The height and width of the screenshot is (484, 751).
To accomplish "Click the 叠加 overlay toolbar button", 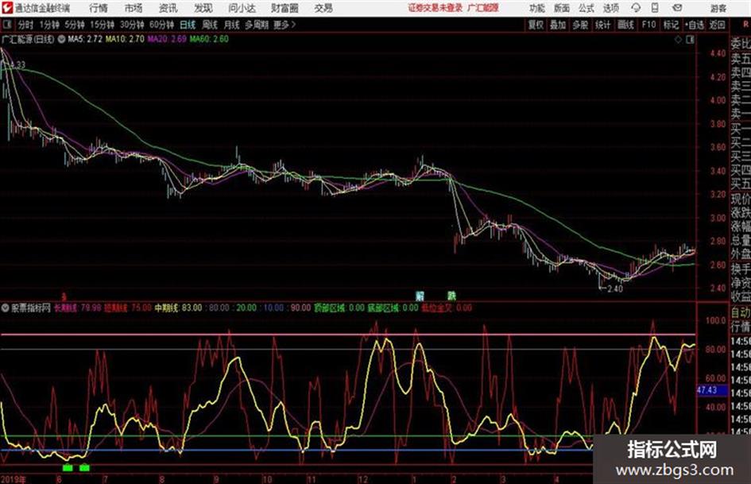I will [x=558, y=25].
